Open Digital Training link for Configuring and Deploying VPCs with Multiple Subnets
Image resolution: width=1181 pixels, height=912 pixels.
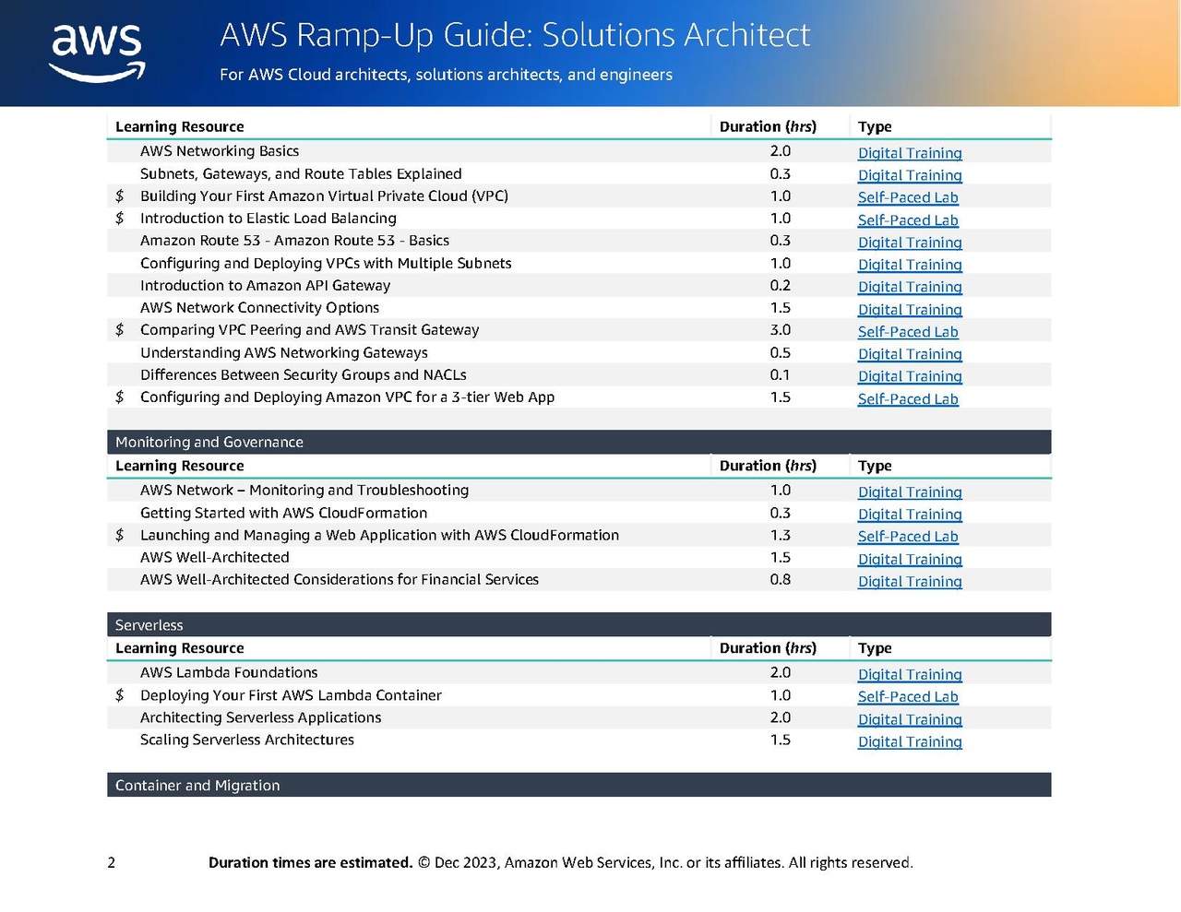click(910, 265)
